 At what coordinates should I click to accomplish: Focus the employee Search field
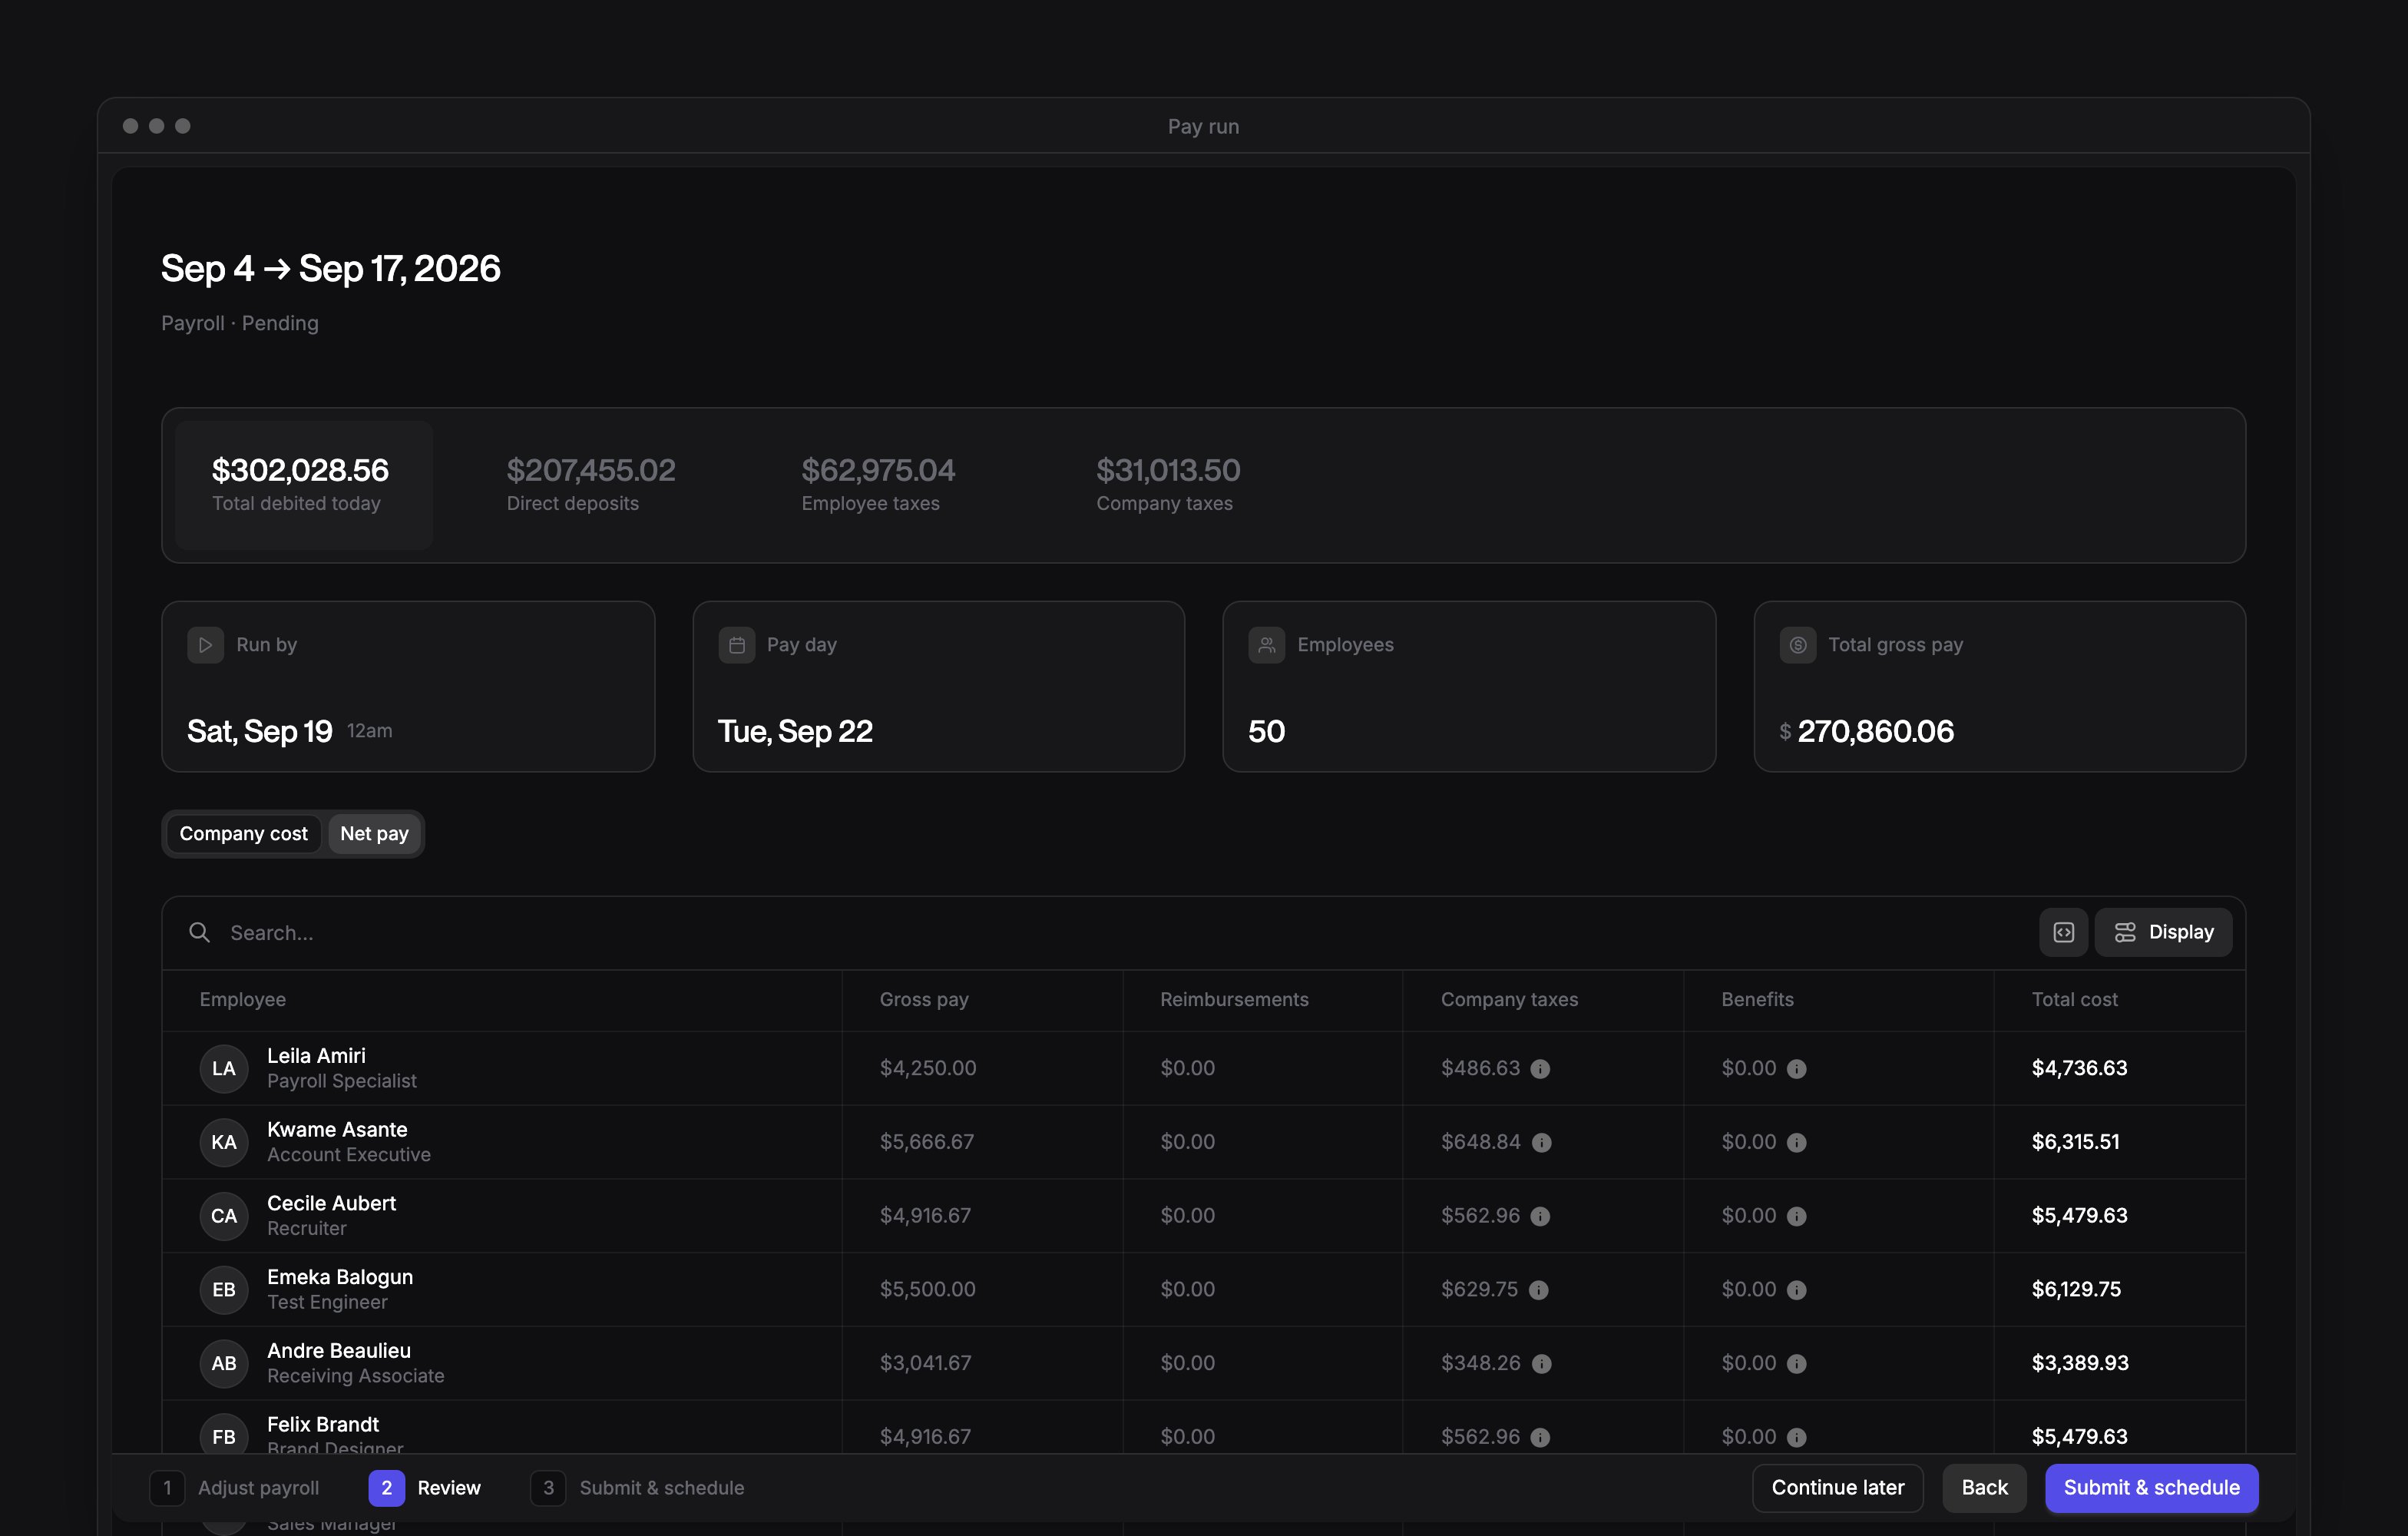[1100, 932]
